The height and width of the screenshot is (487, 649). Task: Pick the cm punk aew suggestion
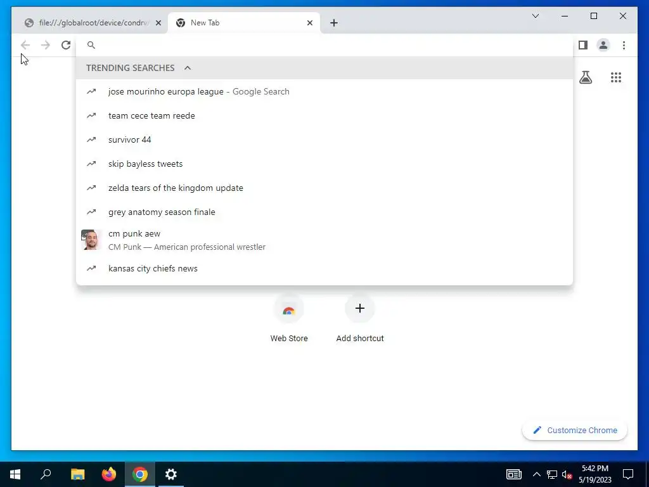coord(324,240)
